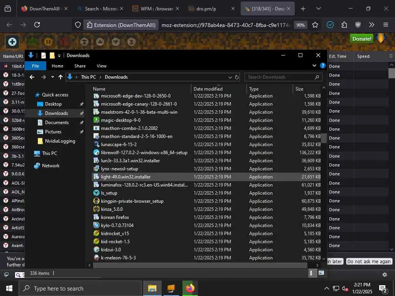Open the Share ribbon tab

[x=80, y=66]
